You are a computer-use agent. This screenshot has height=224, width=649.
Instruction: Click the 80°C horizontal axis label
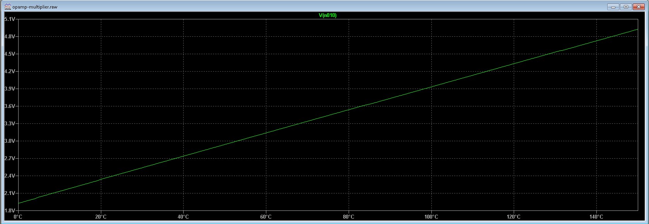(x=349, y=217)
